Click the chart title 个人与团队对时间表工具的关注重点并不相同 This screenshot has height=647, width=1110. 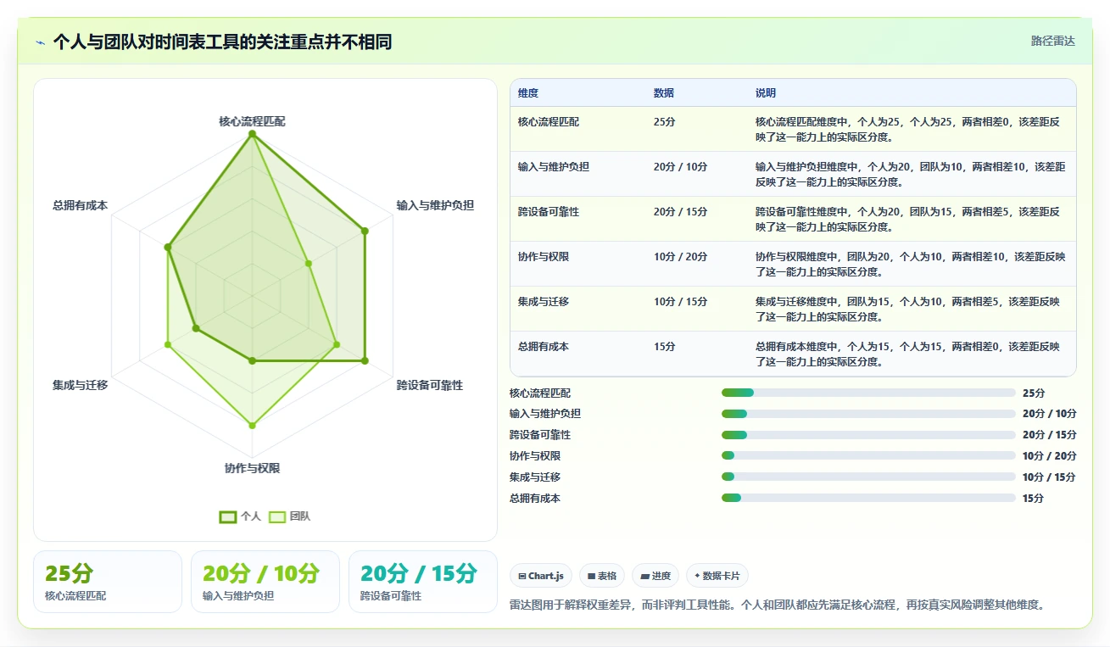pyautogui.click(x=222, y=42)
